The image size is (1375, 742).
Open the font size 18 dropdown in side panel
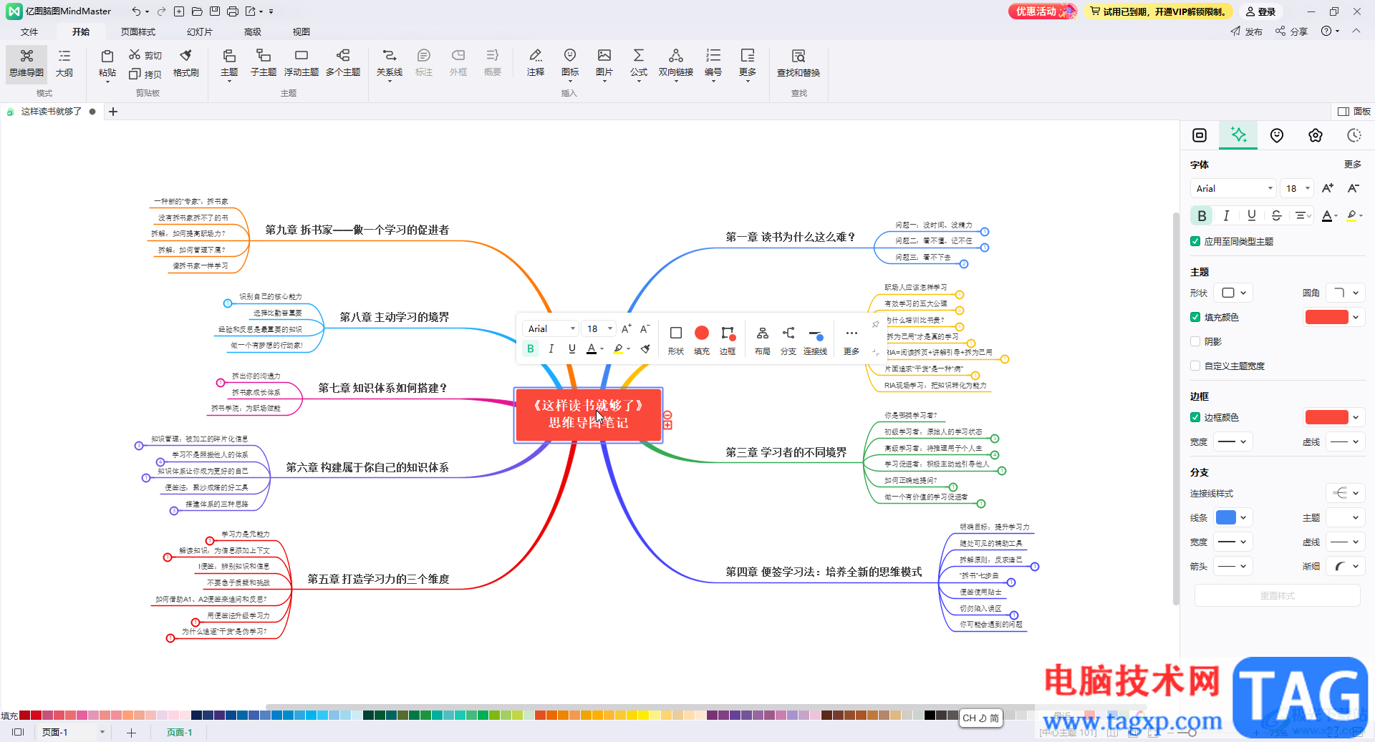point(1297,188)
